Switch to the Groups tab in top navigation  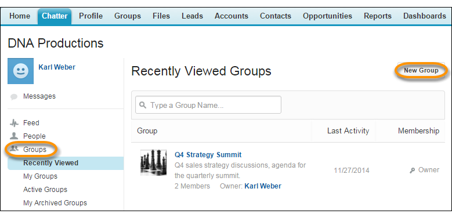click(128, 16)
